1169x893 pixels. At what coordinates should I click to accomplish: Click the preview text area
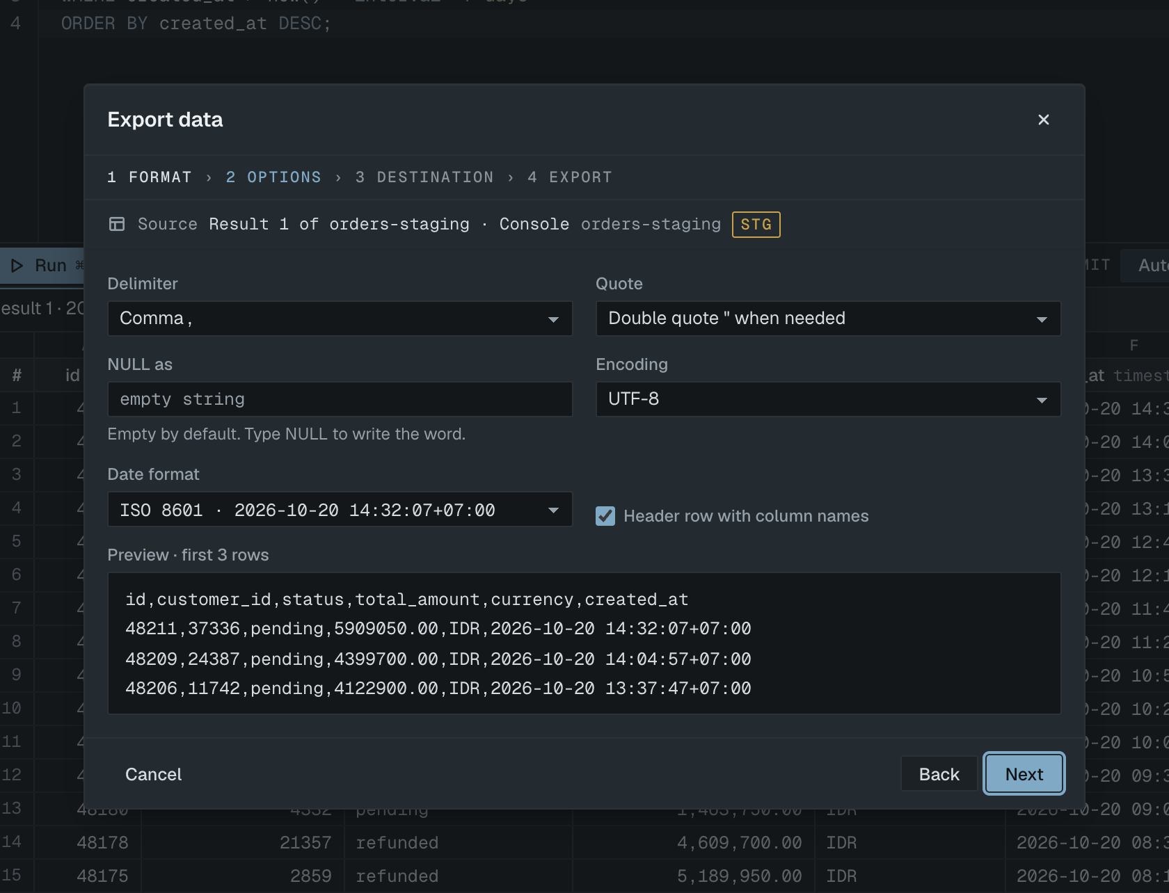584,643
